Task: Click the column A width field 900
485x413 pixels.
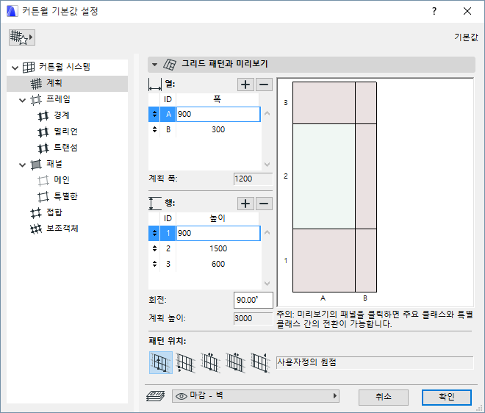Action: (x=218, y=114)
